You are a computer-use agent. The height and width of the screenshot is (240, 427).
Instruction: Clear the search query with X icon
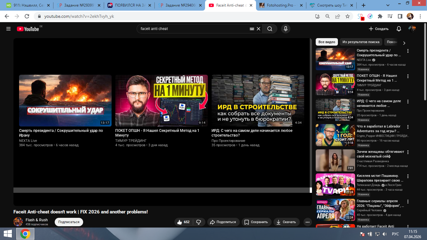259,29
